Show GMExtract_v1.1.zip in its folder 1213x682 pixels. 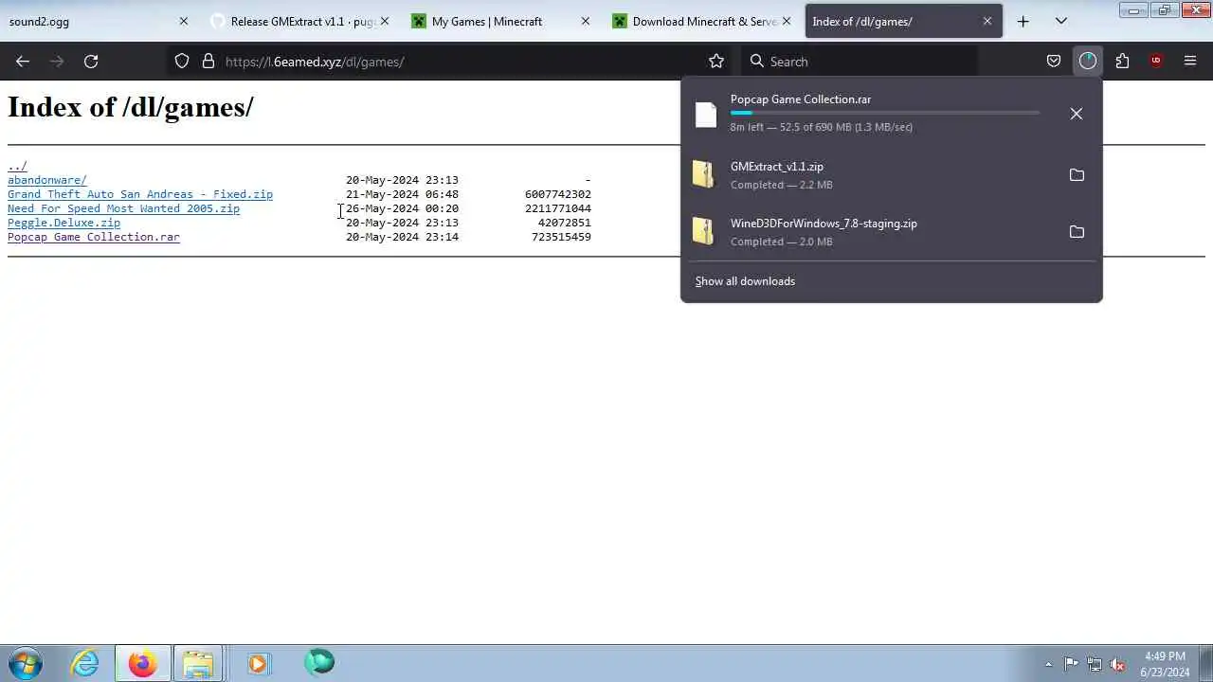[x=1077, y=175]
